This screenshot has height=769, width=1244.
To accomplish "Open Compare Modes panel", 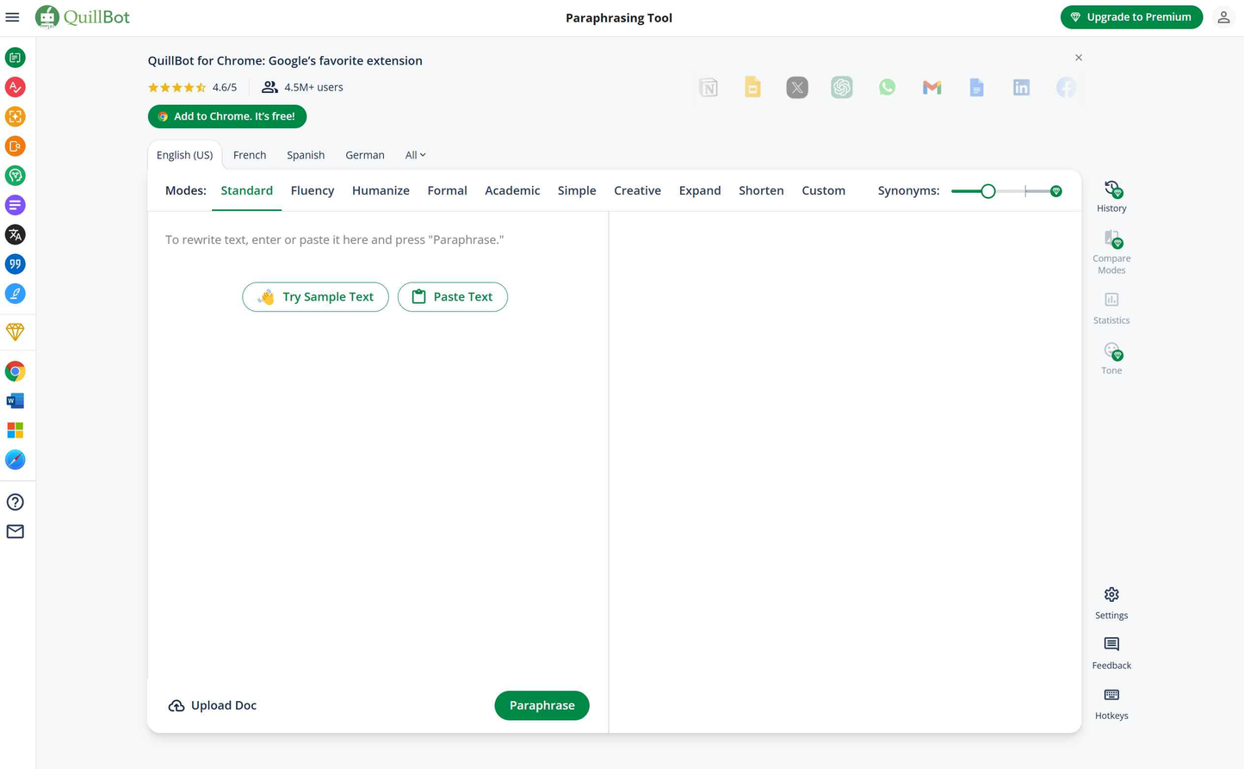I will coord(1111,252).
